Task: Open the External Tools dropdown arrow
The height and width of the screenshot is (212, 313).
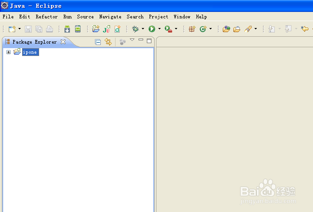Action: pyautogui.click(x=176, y=29)
